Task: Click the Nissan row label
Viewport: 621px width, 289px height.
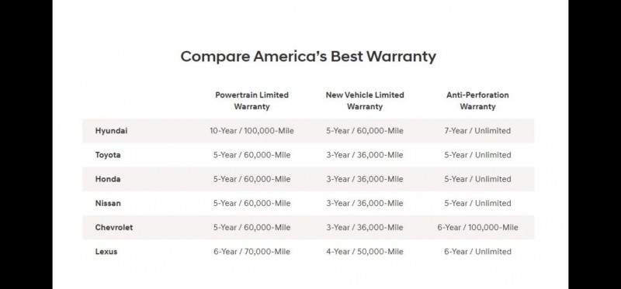Action: (x=108, y=203)
